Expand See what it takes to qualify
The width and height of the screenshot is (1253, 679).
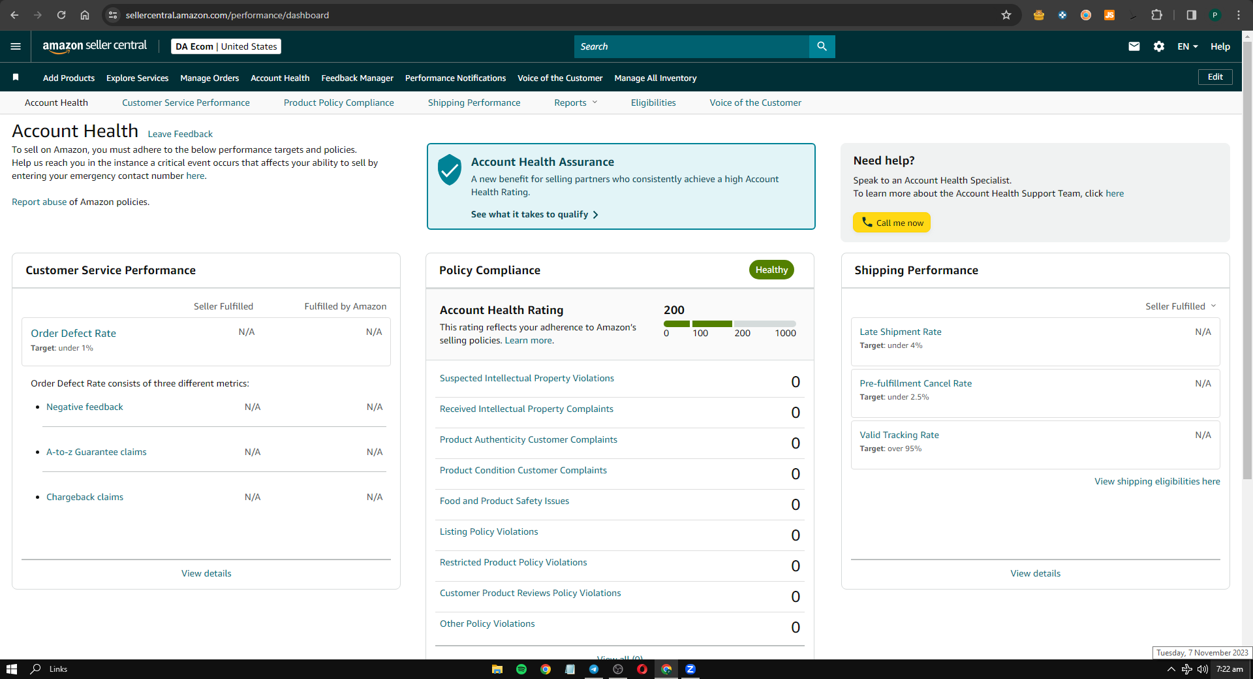click(x=534, y=214)
